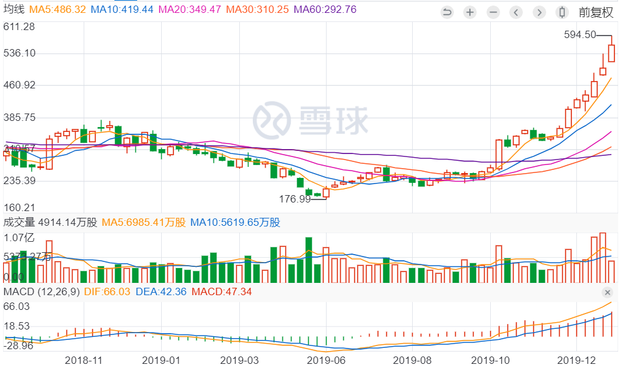Click the 2019-08 date axis label

pos(412,360)
